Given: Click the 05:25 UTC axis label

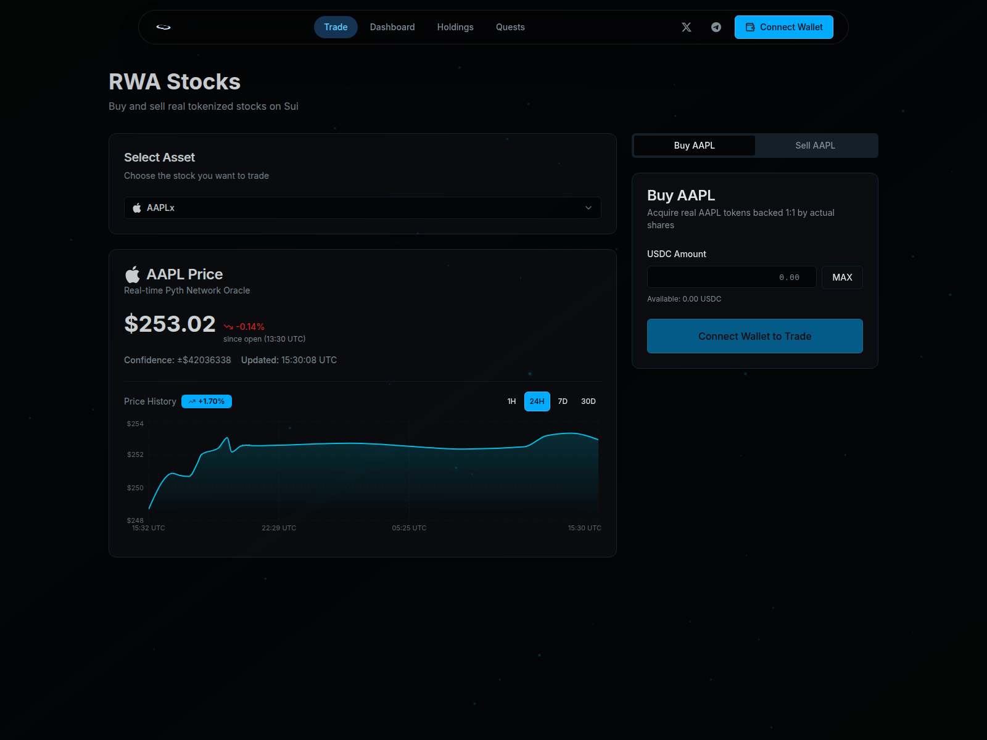Looking at the screenshot, I should tap(409, 528).
